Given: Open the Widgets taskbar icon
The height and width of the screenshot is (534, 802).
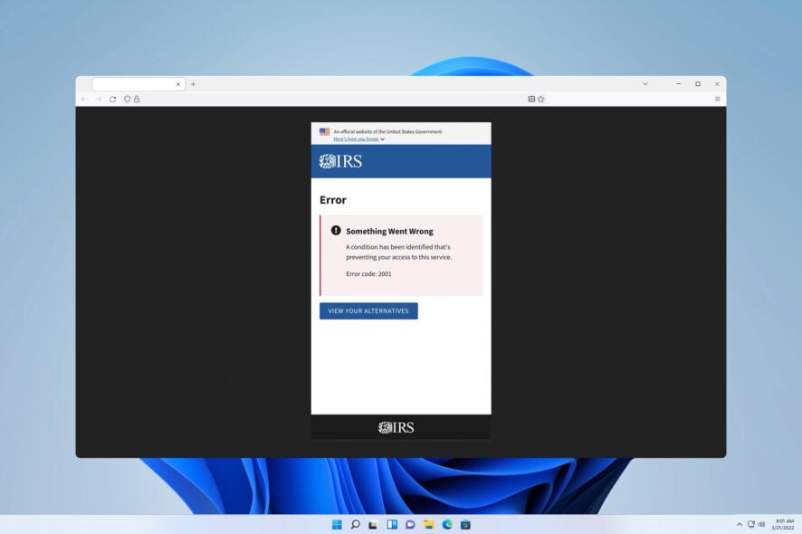Looking at the screenshot, I should tap(392, 524).
